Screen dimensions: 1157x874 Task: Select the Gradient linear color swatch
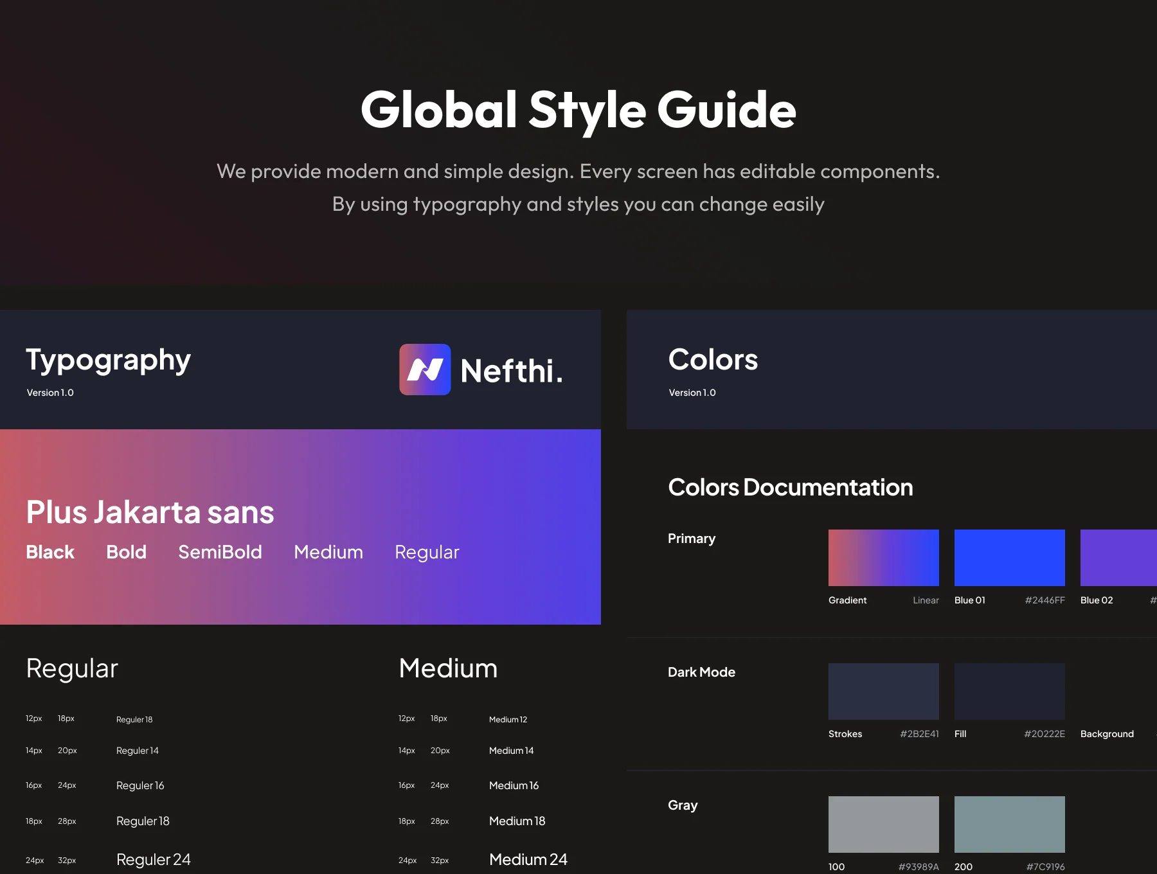pos(884,558)
